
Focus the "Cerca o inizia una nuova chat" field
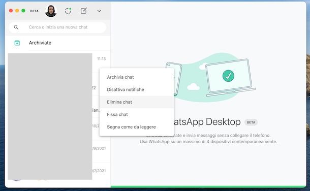[57, 27]
